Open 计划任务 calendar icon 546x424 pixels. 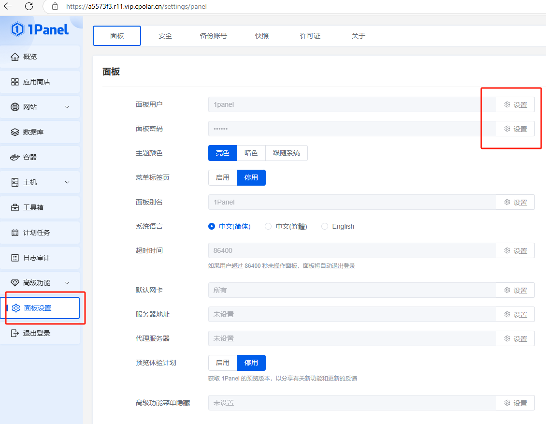pos(15,233)
